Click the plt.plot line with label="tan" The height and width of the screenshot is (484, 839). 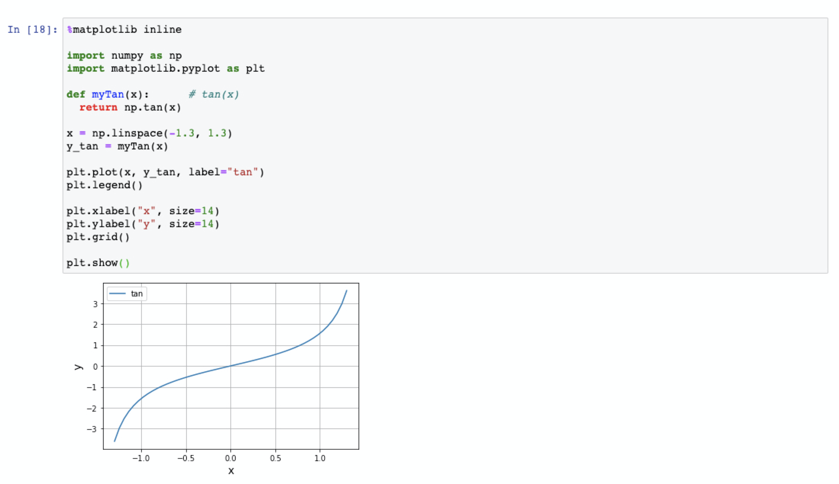(165, 172)
